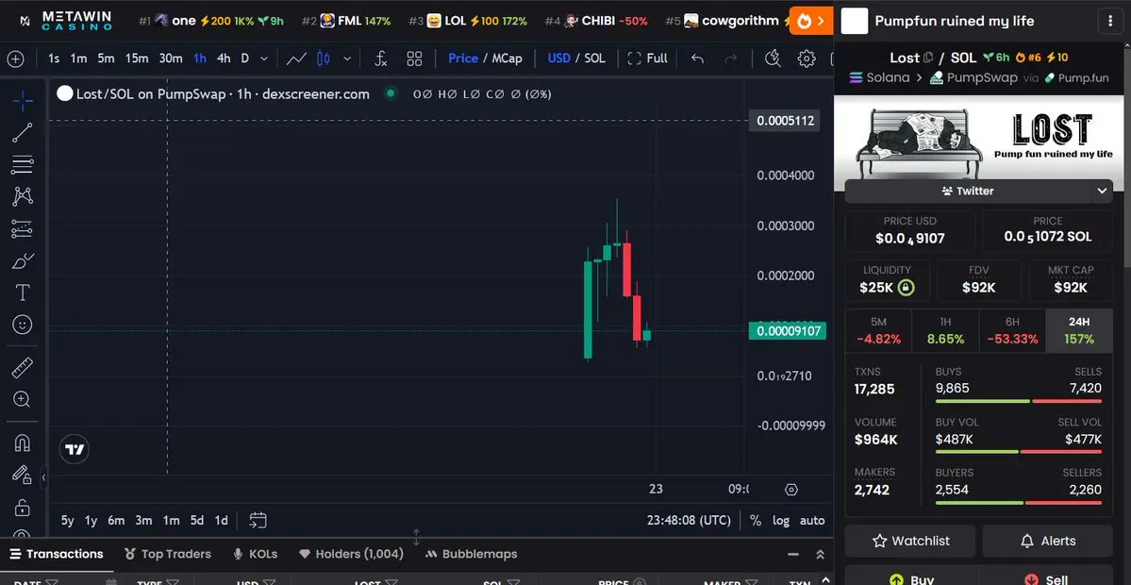Screen dimensions: 1131x585
Task: Expand more time interval options
Action: pyautogui.click(x=264, y=58)
